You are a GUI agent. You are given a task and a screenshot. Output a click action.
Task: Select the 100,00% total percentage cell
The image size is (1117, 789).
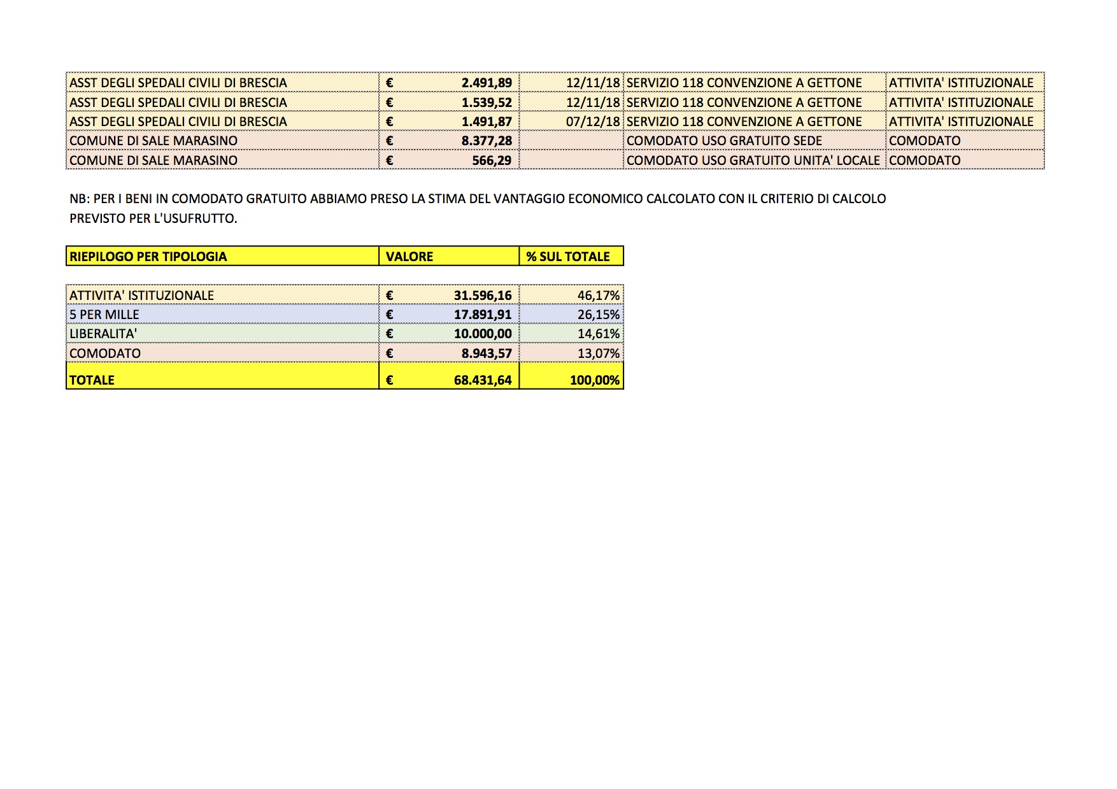pos(594,380)
